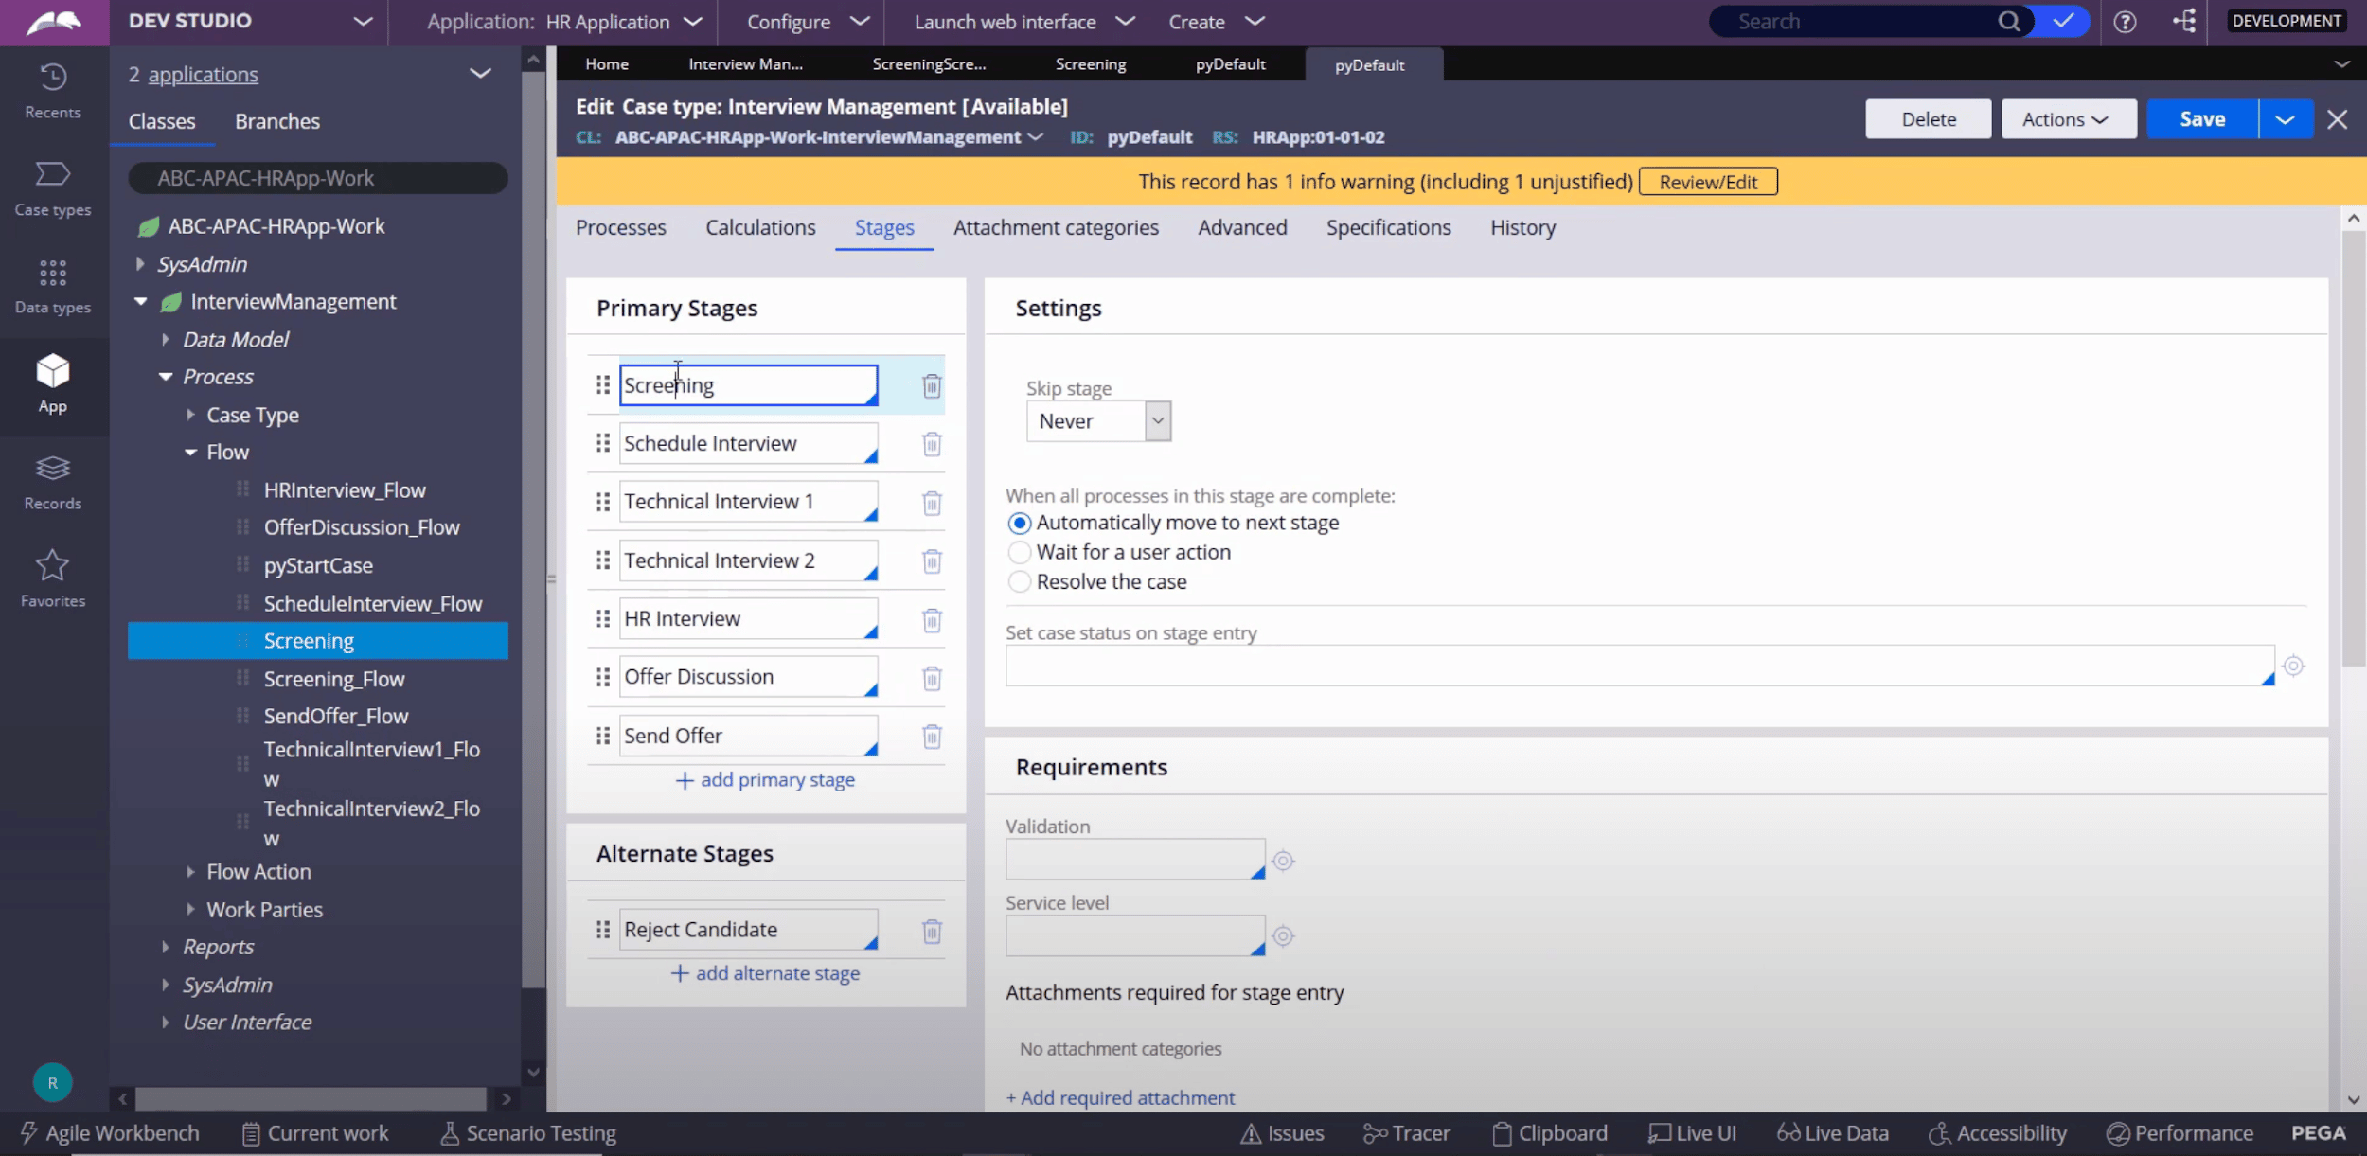Image resolution: width=2367 pixels, height=1156 pixels.
Task: Open the Skip stage dropdown
Action: click(x=1158, y=419)
